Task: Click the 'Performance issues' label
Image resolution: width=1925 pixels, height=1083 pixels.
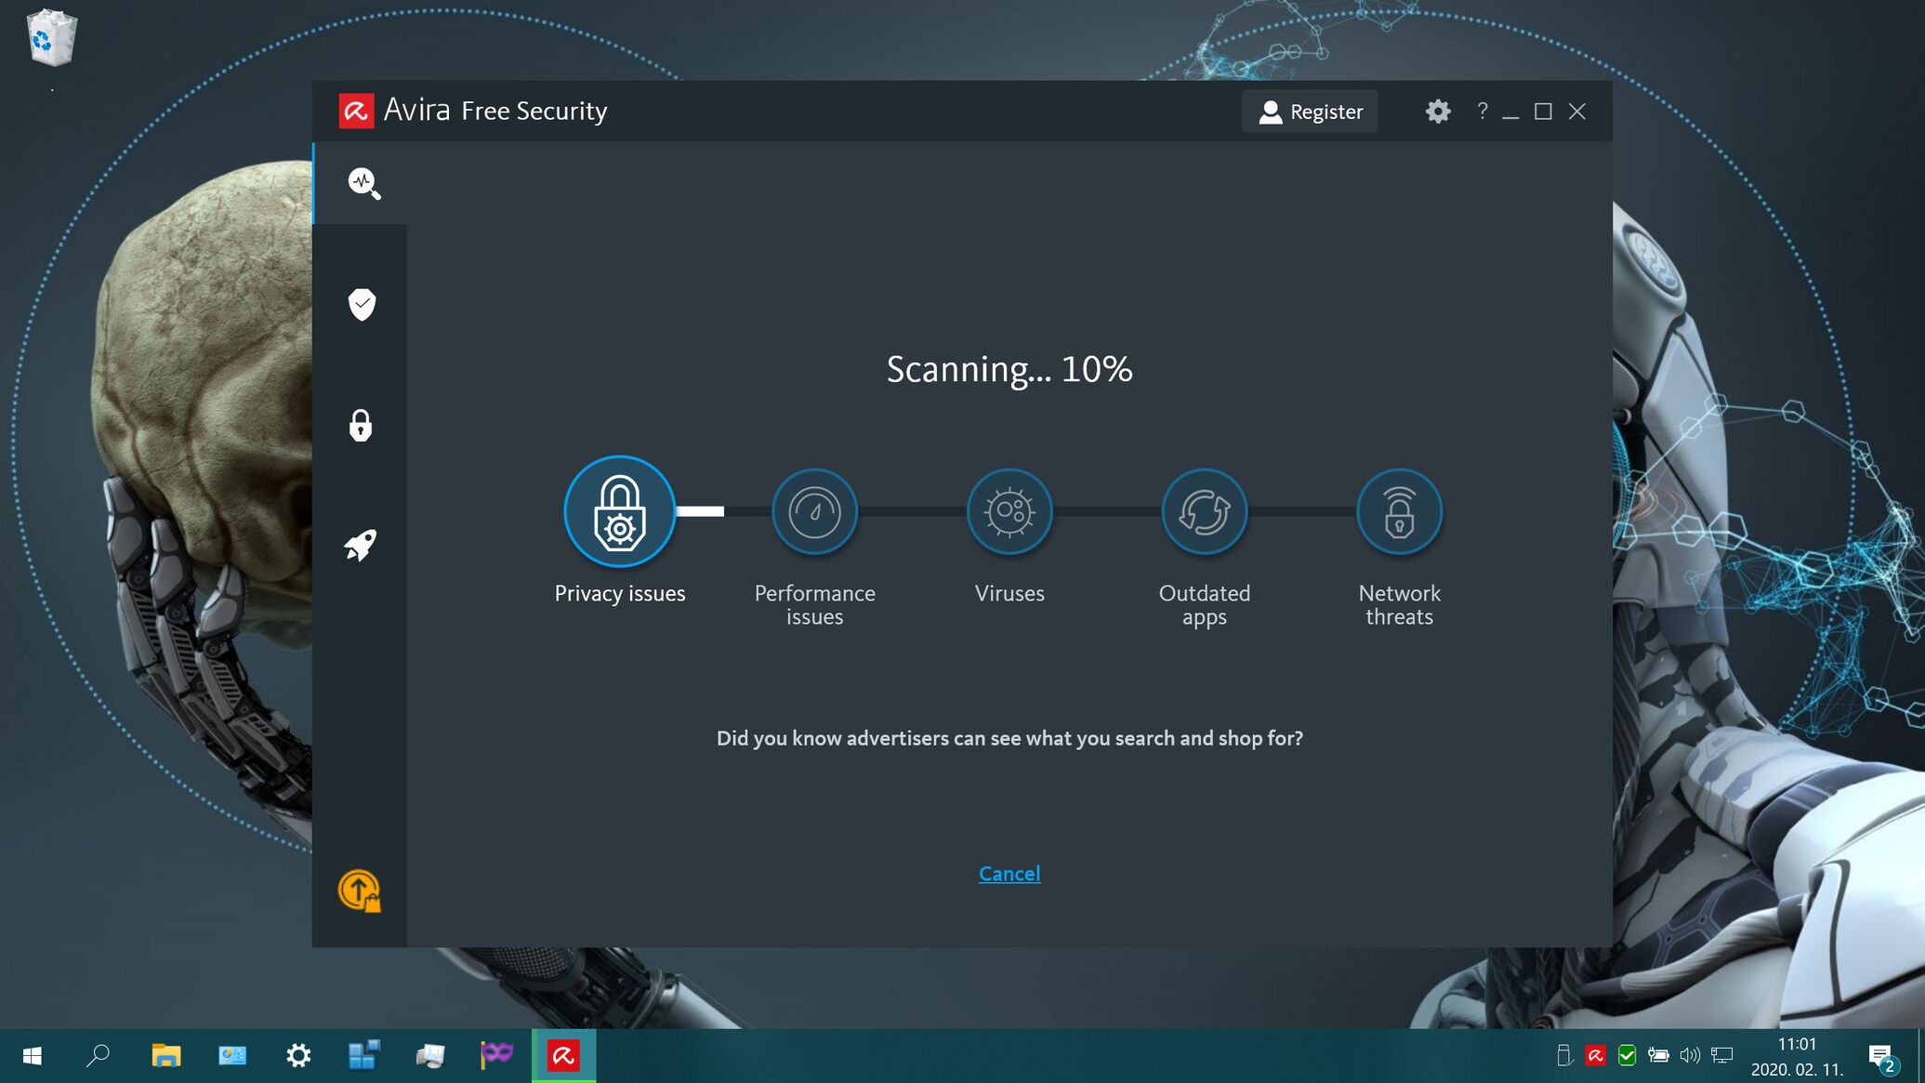Action: pyautogui.click(x=815, y=604)
